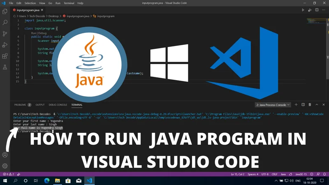Image resolution: width=329 pixels, height=185 pixels.
Task: Open the Search view in activity bar
Action: coord(5,23)
